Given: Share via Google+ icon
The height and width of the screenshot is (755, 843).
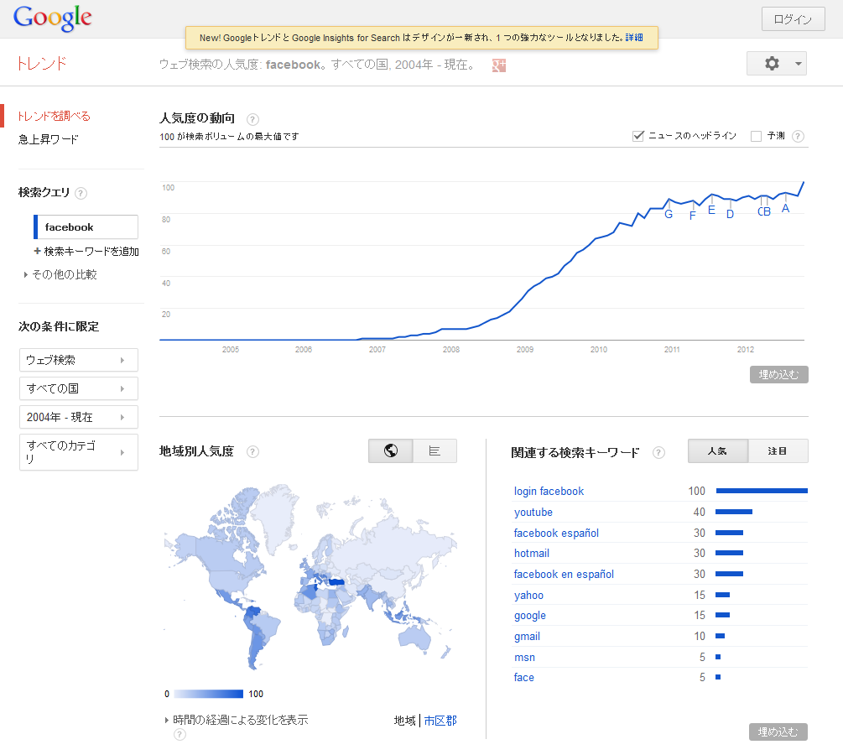Looking at the screenshot, I should pyautogui.click(x=498, y=65).
